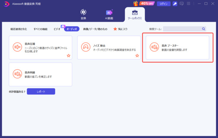Image resolution: width=218 pixels, height=138 pixels.
Task: Close the Aiseesoft window
Action: click(213, 4)
